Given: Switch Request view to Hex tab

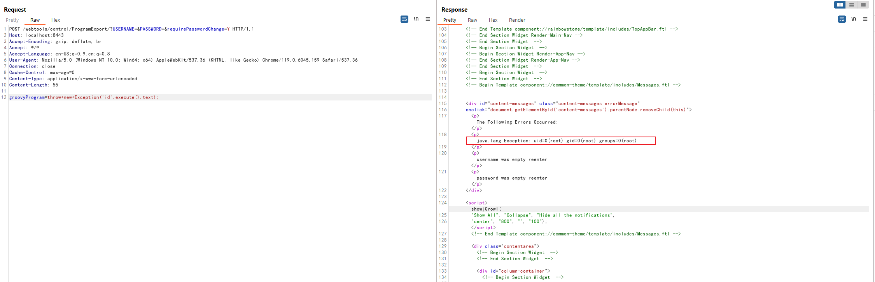Looking at the screenshot, I should (x=56, y=20).
